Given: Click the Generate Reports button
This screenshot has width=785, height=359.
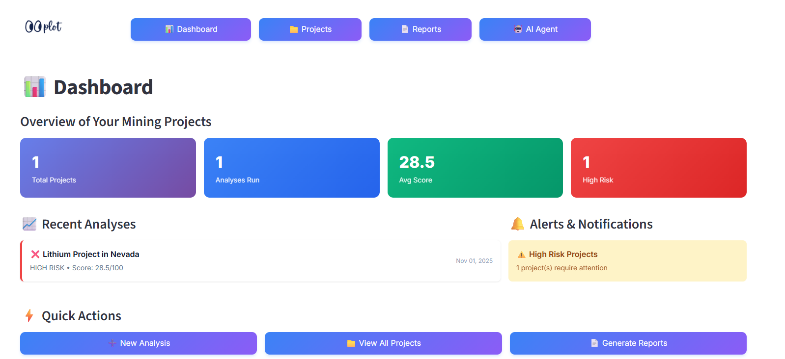Looking at the screenshot, I should click(x=628, y=343).
